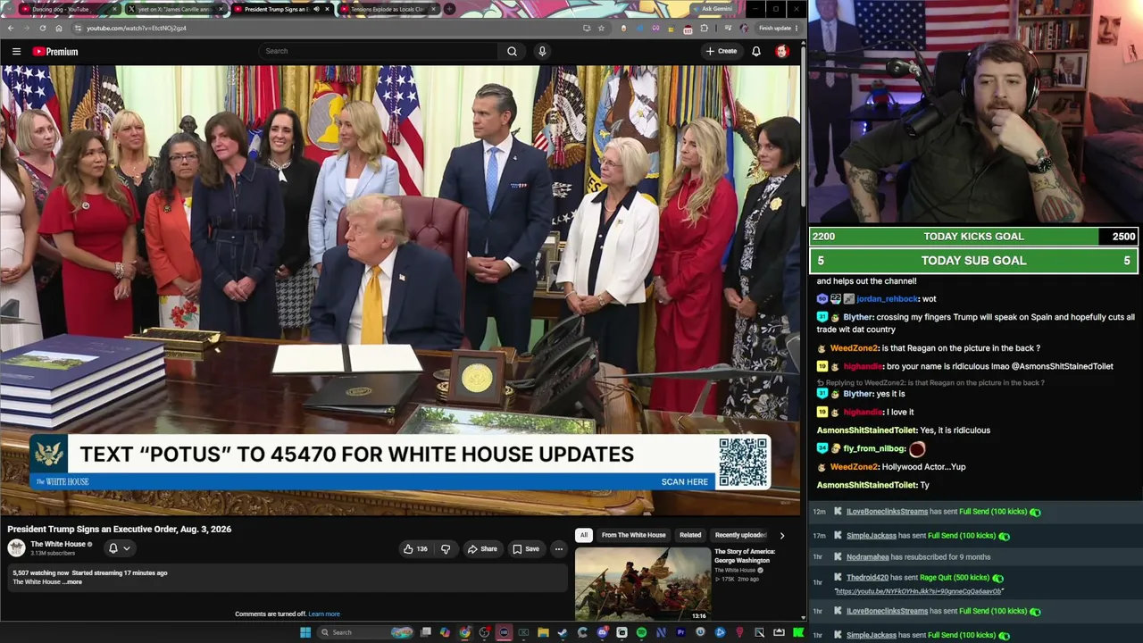Open the George Washington video thumbnail
Viewport: 1143px width, 643px height.
coord(642,584)
